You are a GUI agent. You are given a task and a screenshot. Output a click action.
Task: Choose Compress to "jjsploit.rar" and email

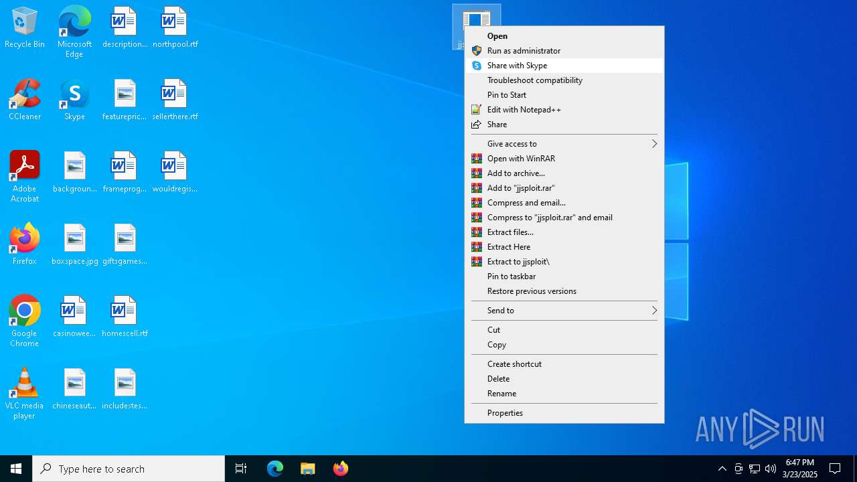564,218
